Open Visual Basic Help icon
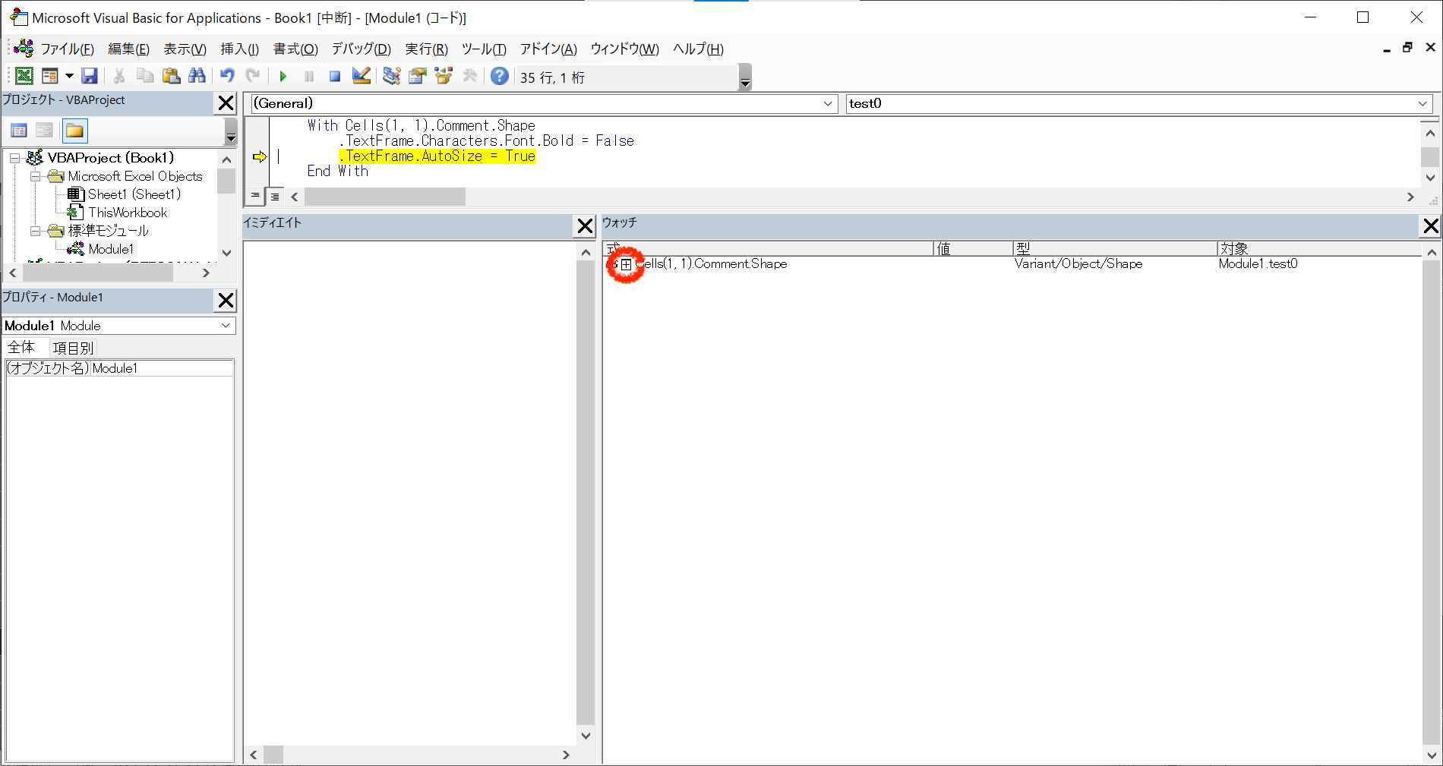Screen dimensions: 1443x766 (x=500, y=76)
